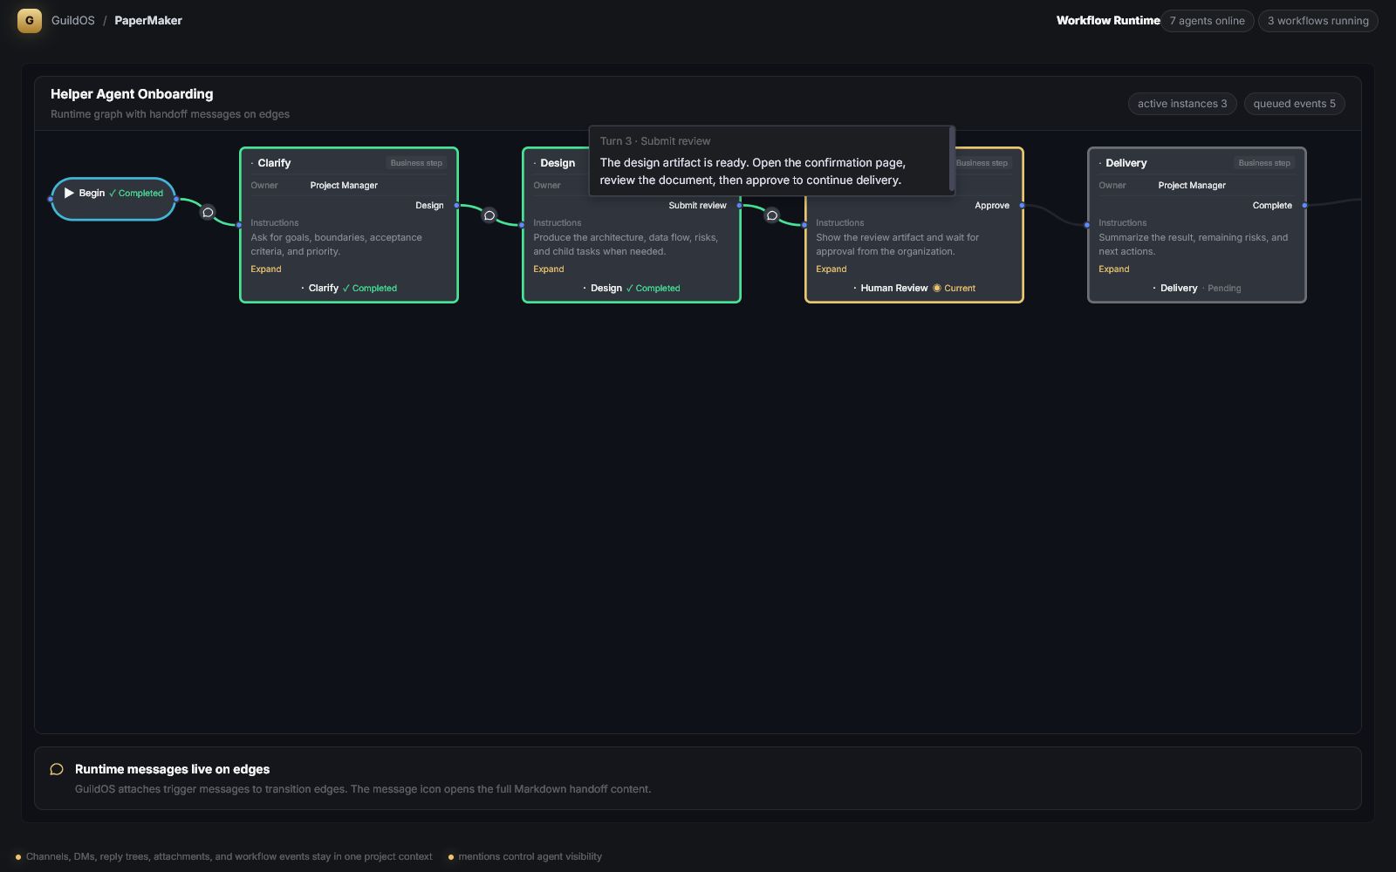Click the Submit review output label
This screenshot has height=872, width=1396.
pyautogui.click(x=697, y=206)
